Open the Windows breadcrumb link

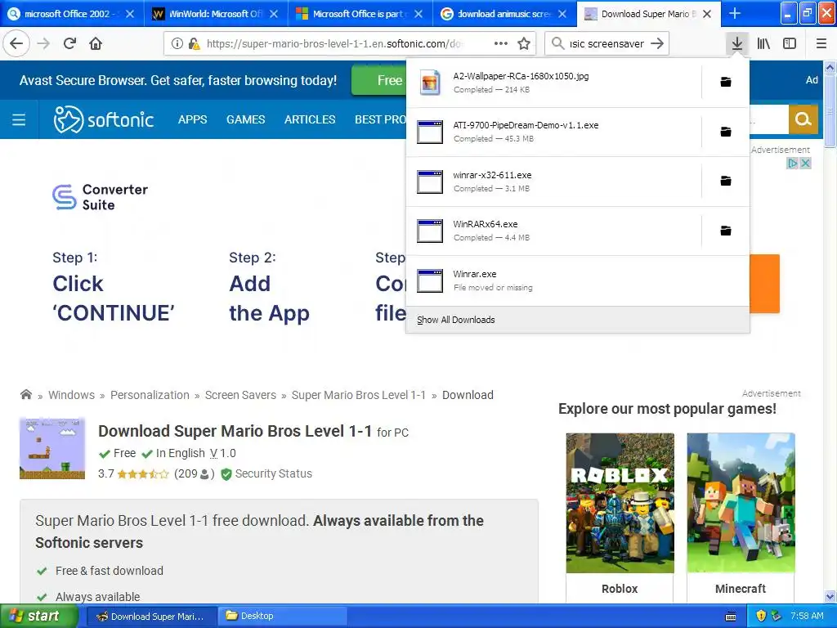72,395
